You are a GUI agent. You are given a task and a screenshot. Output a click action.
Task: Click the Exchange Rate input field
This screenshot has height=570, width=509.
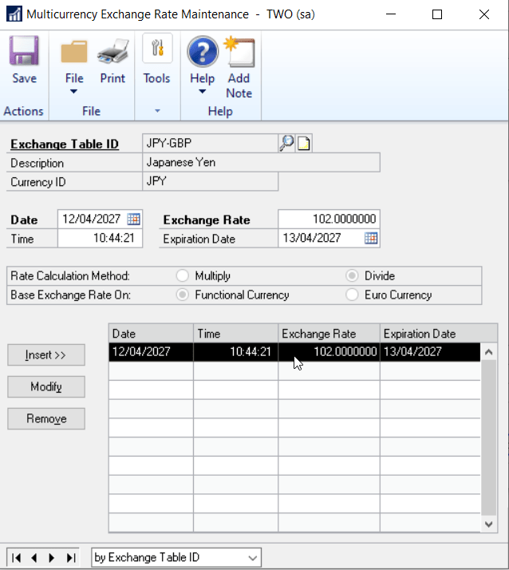click(x=328, y=219)
